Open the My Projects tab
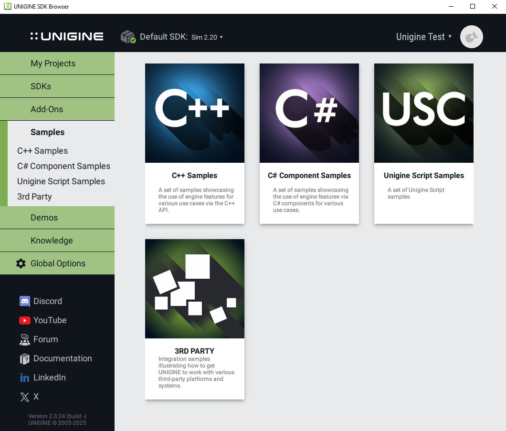 tap(53, 63)
